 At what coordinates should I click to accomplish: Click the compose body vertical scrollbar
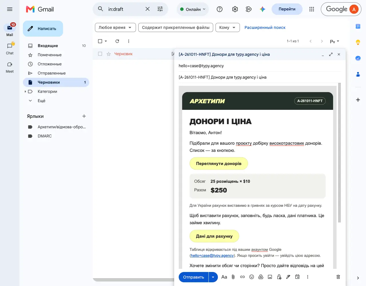(339, 153)
